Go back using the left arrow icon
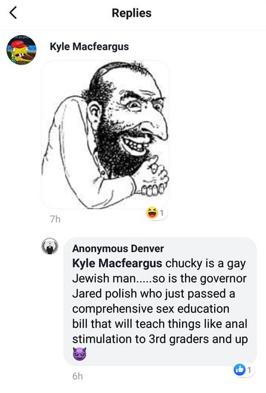The height and width of the screenshot is (393, 266). coord(13,13)
